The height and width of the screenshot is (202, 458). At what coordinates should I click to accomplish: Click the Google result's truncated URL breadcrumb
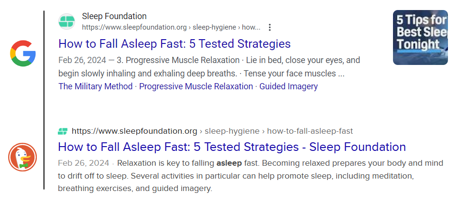pos(171,27)
